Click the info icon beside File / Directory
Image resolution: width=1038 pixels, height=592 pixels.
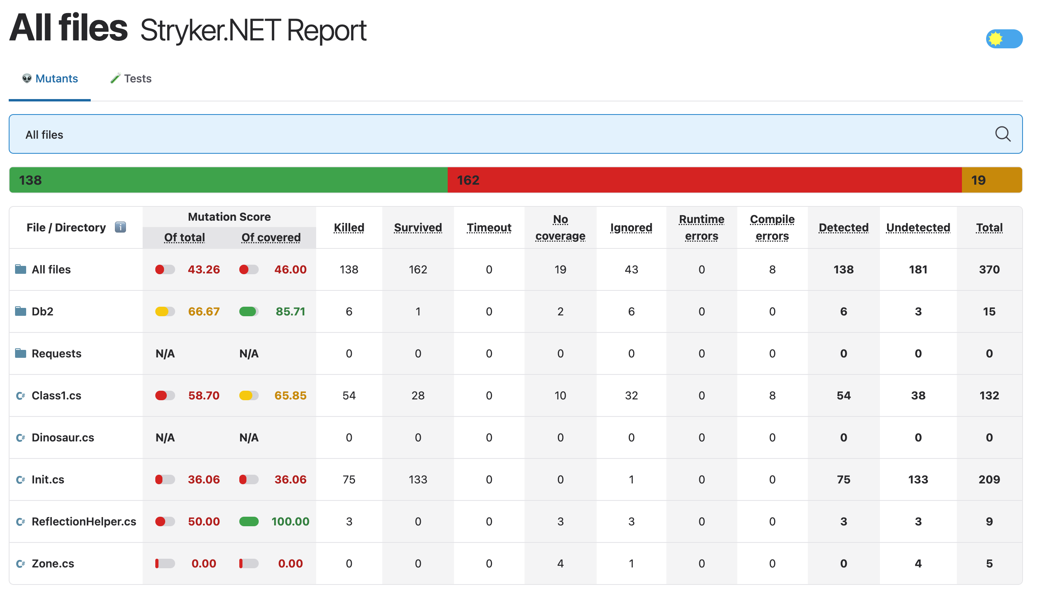[x=120, y=227]
